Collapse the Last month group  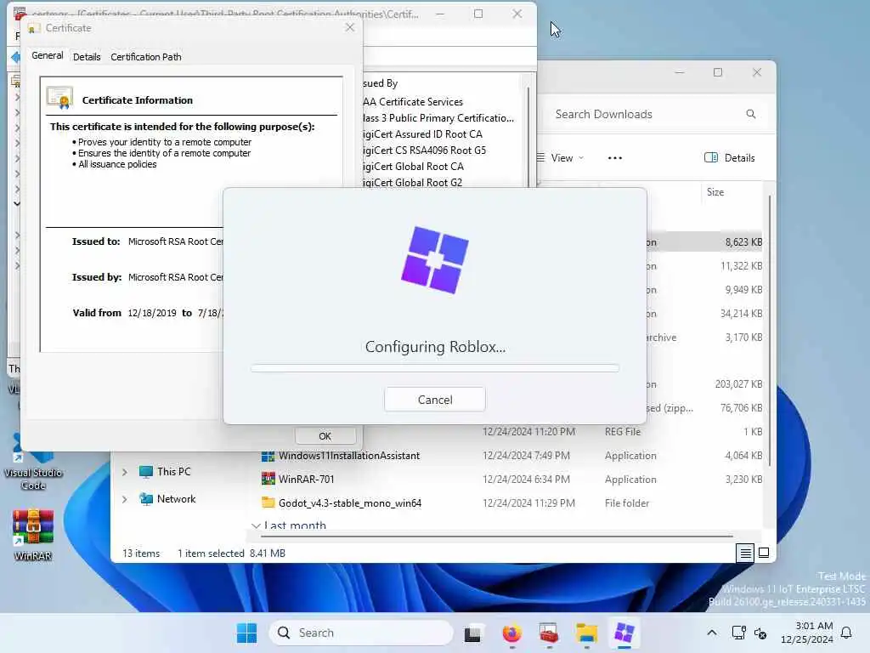click(256, 525)
